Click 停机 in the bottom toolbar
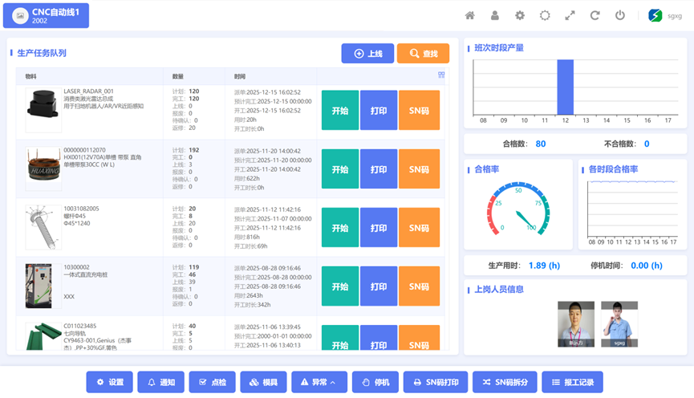Screen dimensions: 694x398 [x=375, y=382]
